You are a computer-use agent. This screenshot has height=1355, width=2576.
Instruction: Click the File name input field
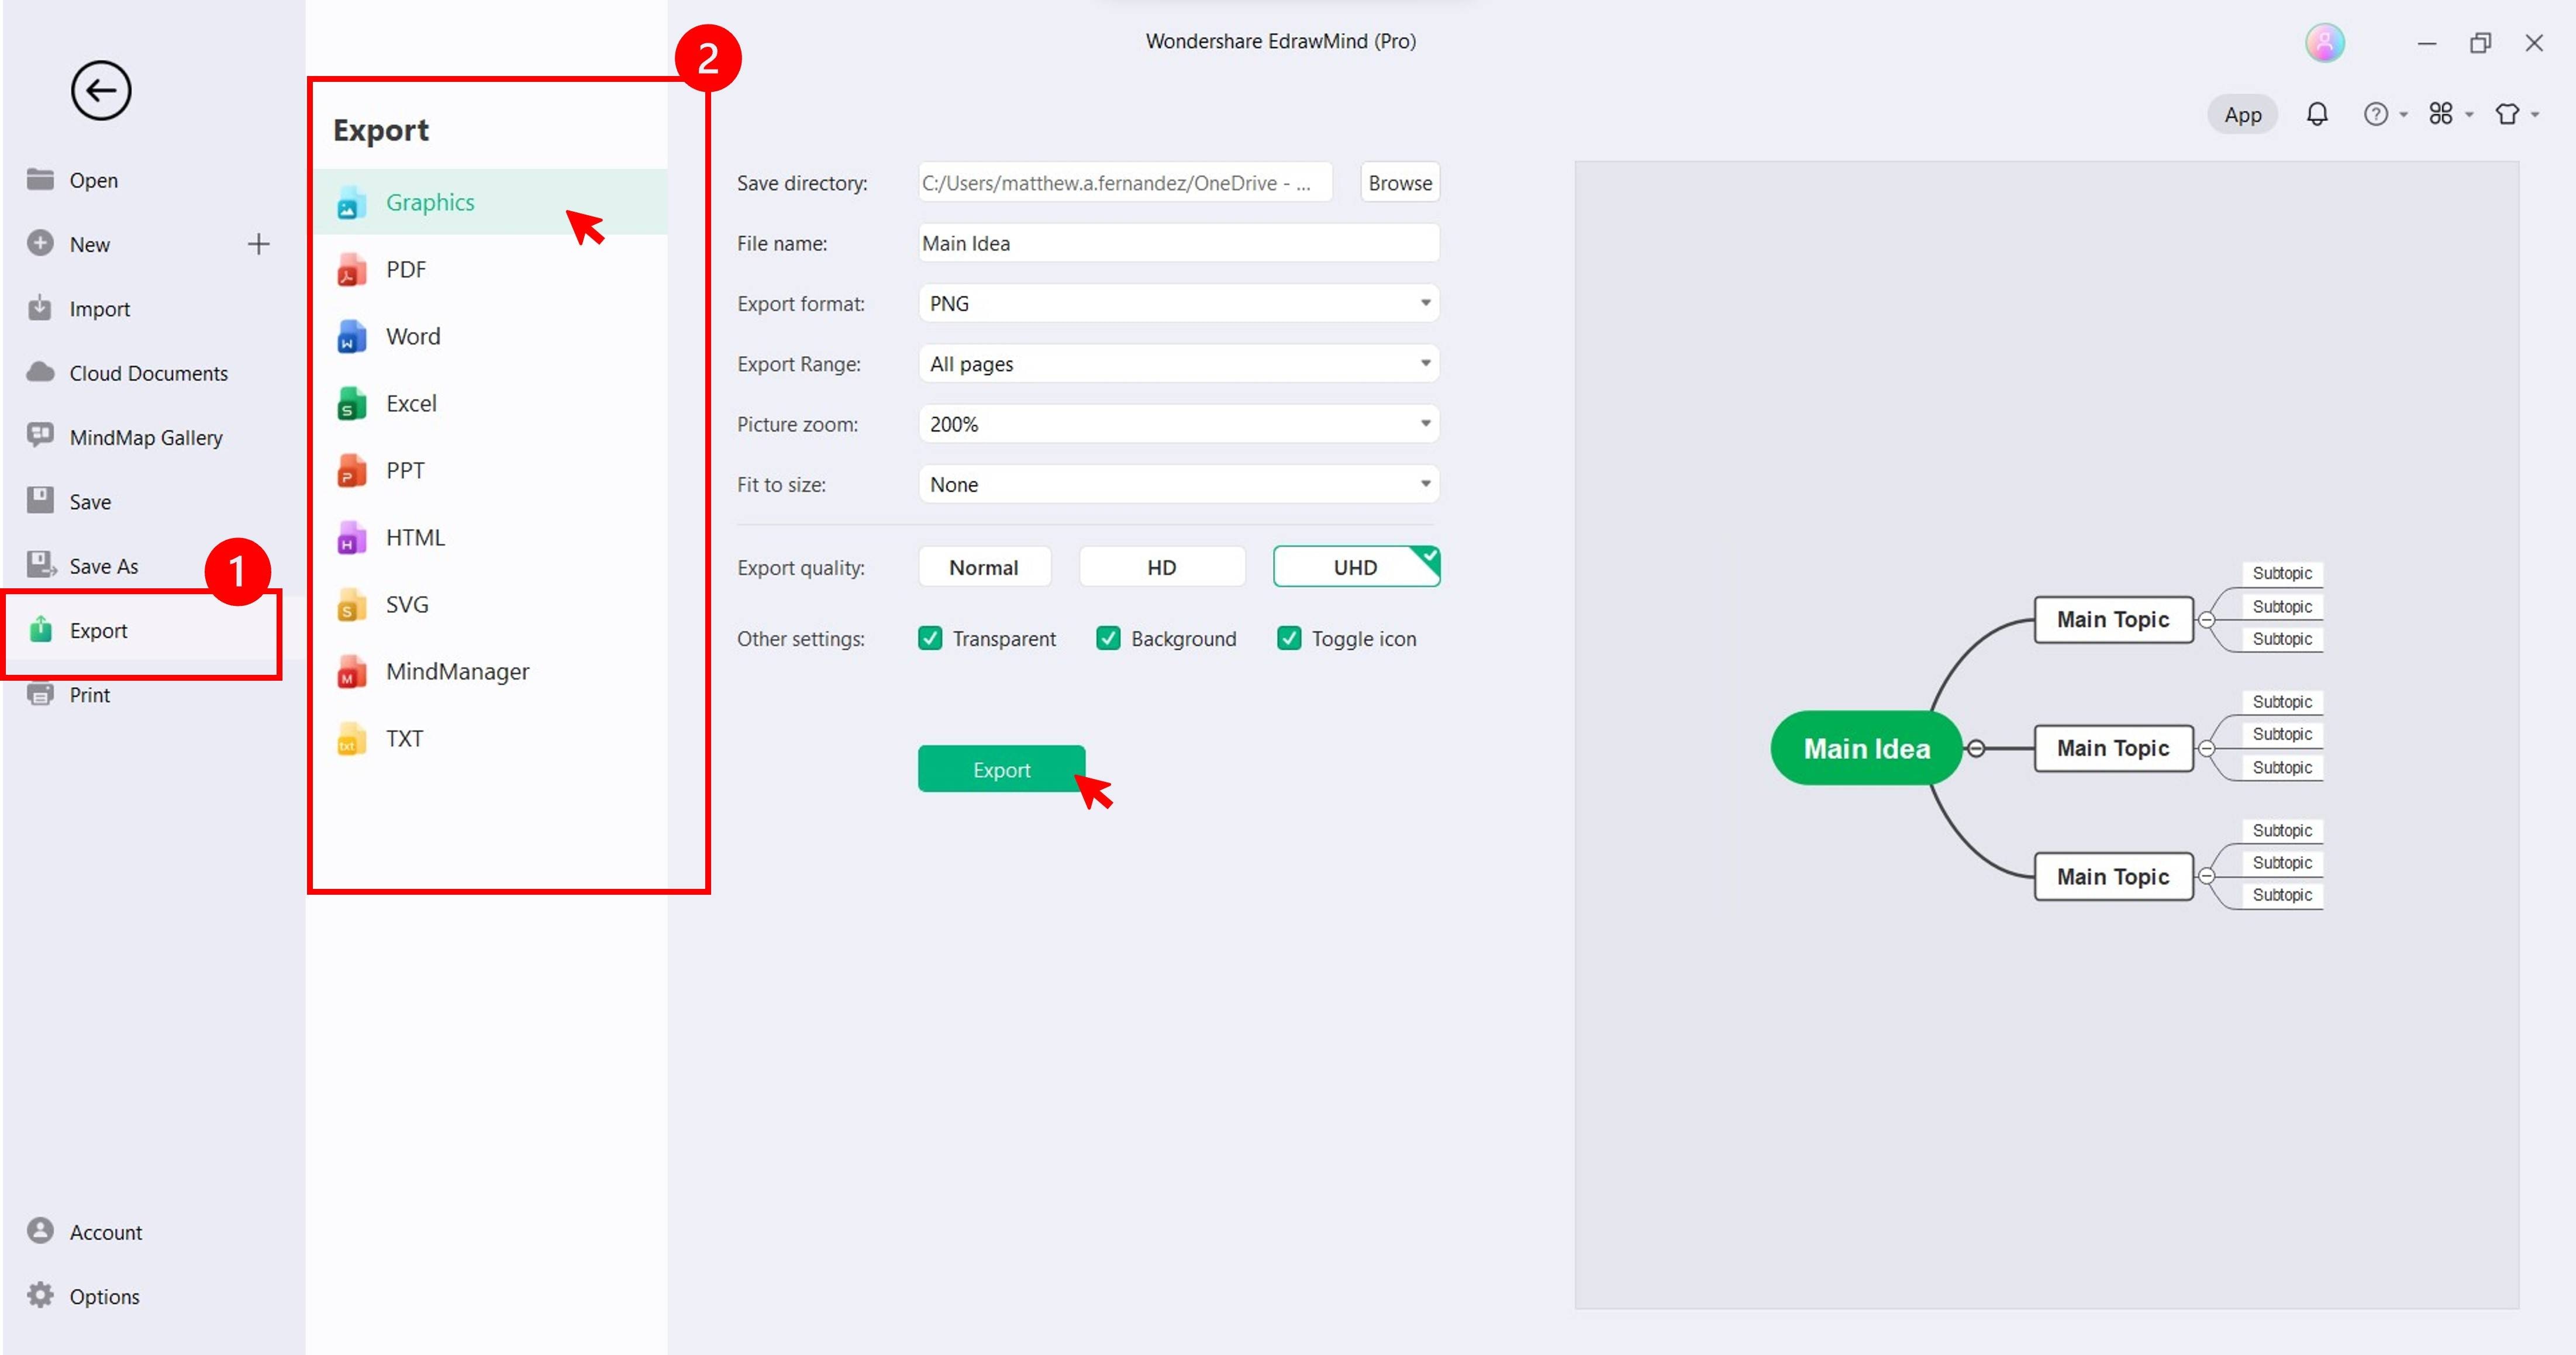pyautogui.click(x=1178, y=243)
